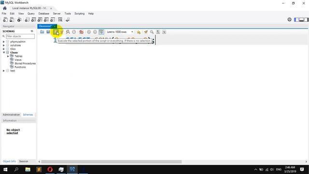The height and width of the screenshot is (174, 309).
Task: Toggle word wrapping icon in editor toolbar
Action: coord(164,32)
